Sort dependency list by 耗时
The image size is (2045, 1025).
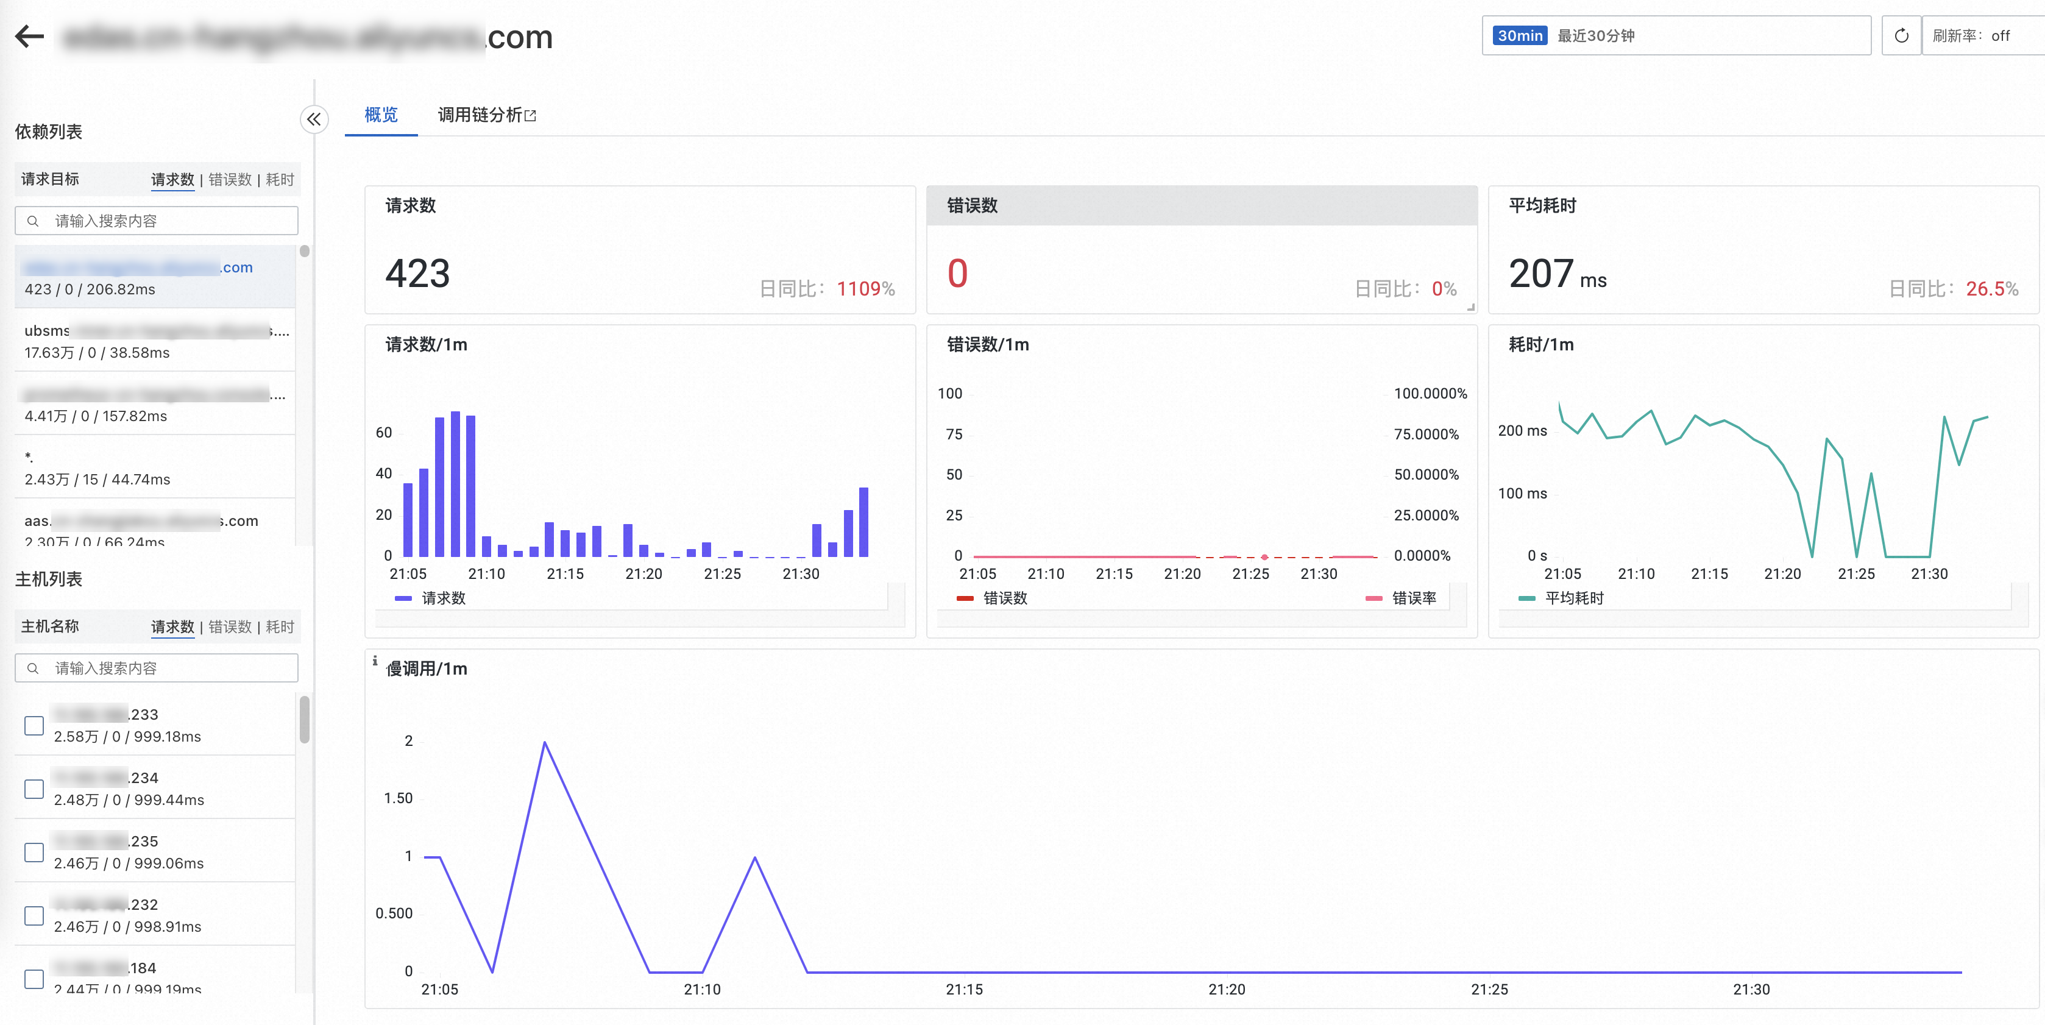pos(280,179)
